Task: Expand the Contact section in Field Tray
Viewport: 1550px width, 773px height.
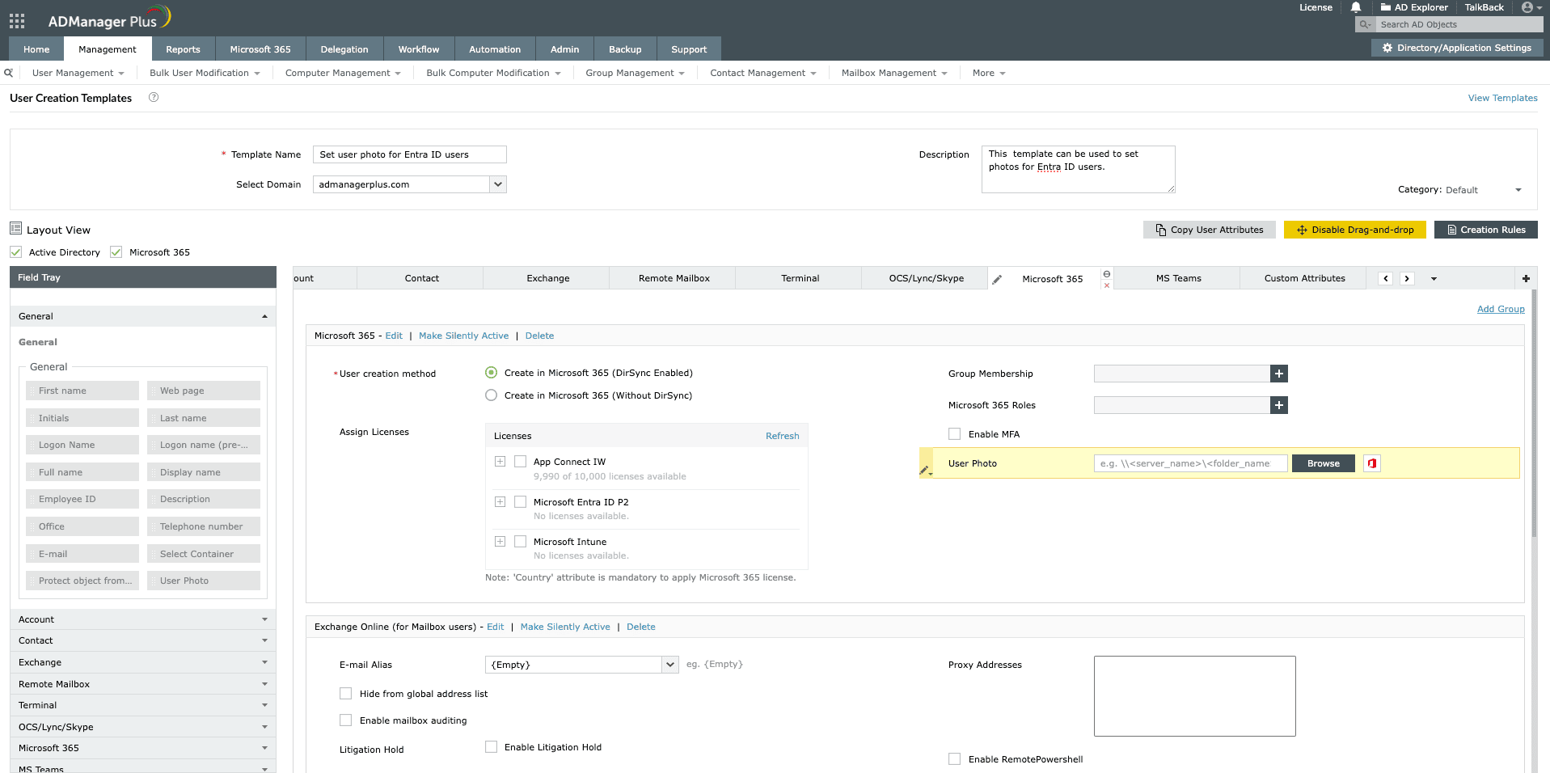Action: tap(143, 640)
